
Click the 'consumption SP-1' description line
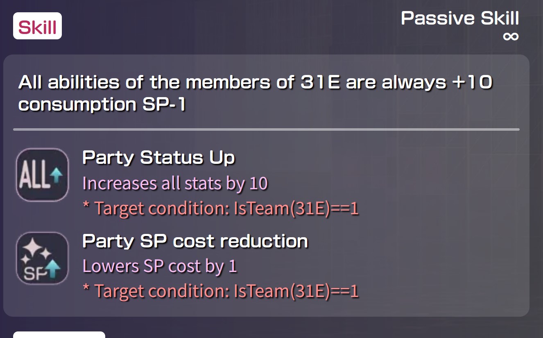click(102, 104)
